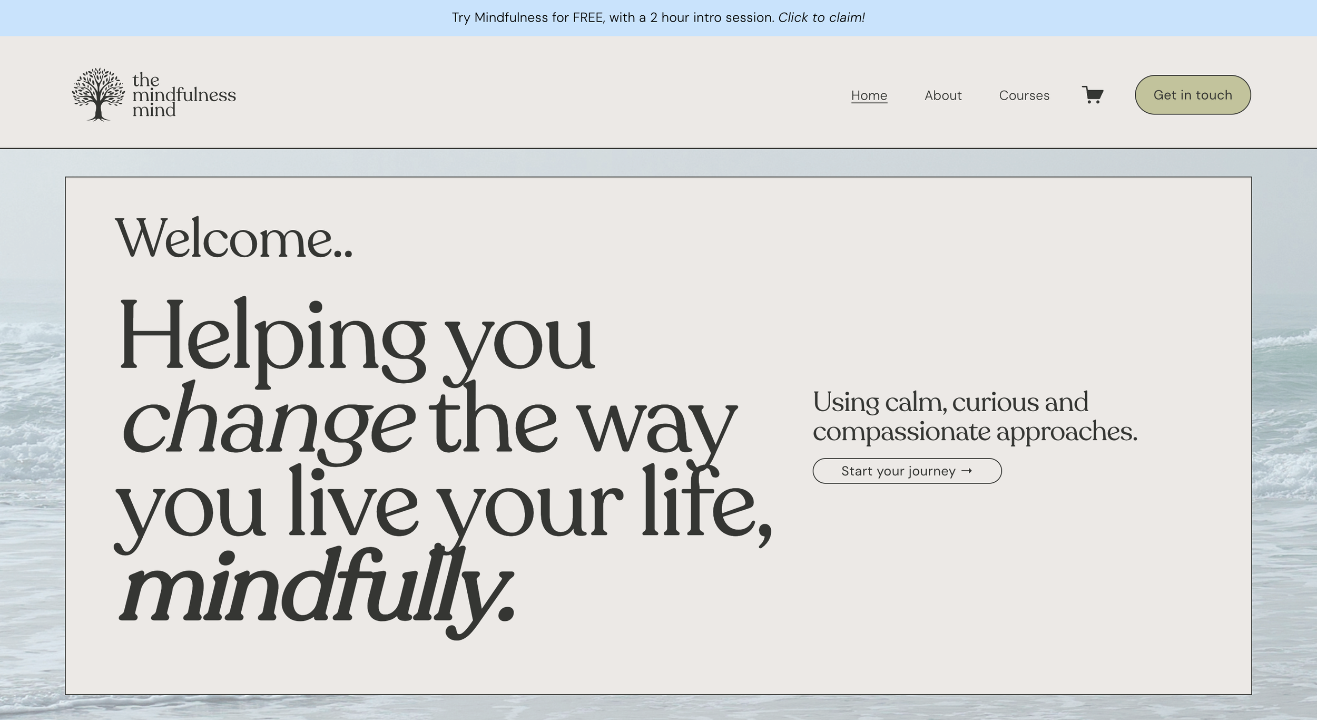
Task: Open the shopping cart
Action: [1092, 95]
